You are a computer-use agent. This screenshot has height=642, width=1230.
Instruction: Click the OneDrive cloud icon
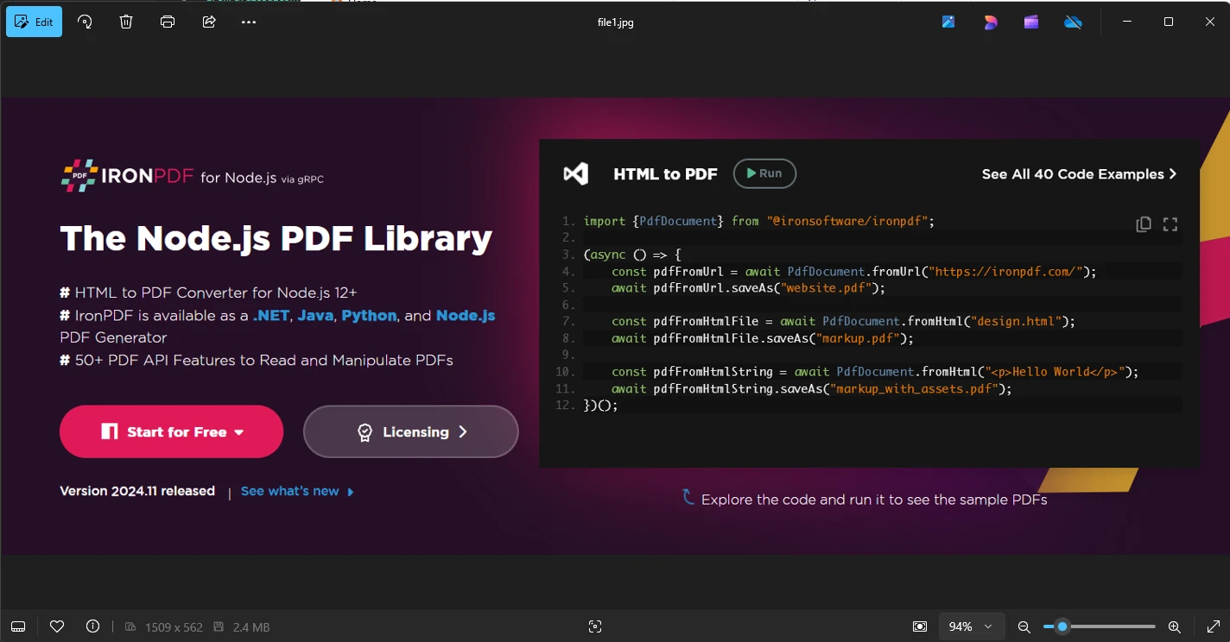pyautogui.click(x=1074, y=22)
